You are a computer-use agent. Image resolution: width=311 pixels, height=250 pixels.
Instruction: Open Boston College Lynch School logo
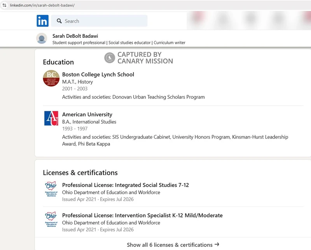point(51,78)
